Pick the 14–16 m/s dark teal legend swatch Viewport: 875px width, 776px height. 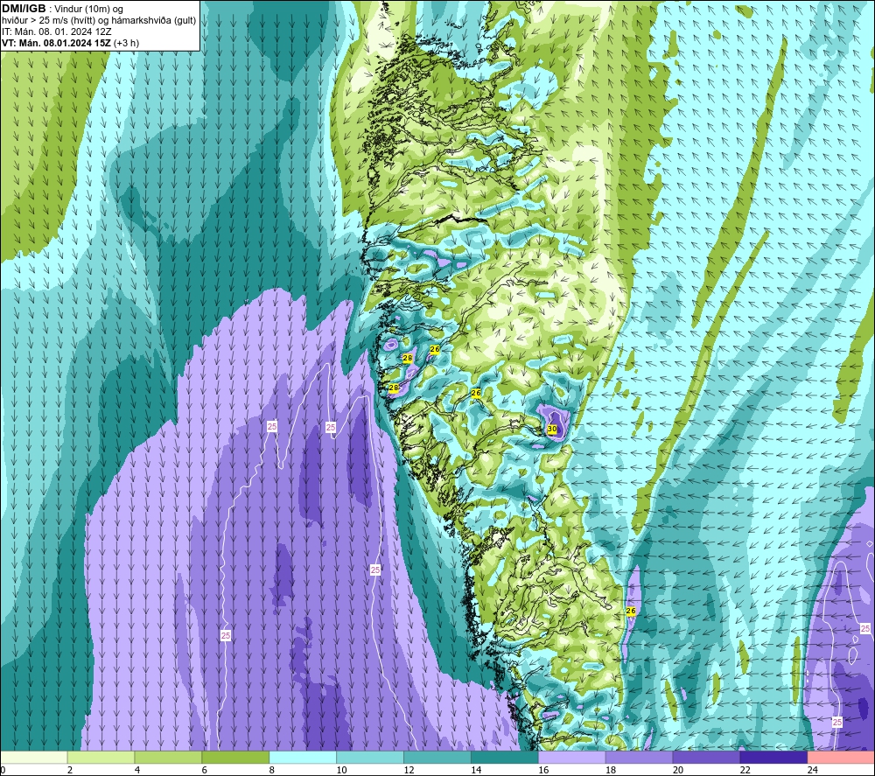(505, 757)
